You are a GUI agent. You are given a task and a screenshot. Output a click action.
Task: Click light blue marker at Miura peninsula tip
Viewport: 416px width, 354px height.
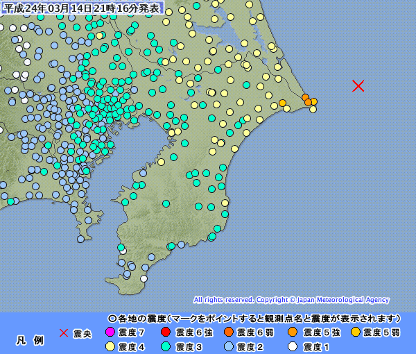[80, 239]
